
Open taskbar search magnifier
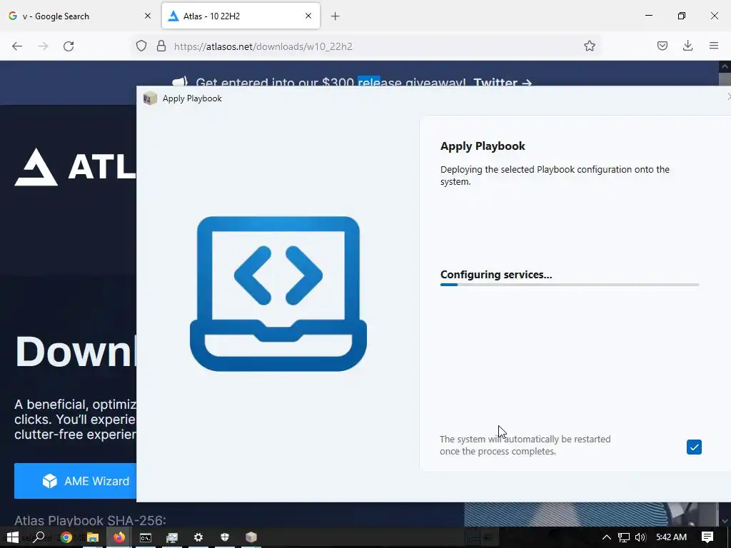coord(39,537)
